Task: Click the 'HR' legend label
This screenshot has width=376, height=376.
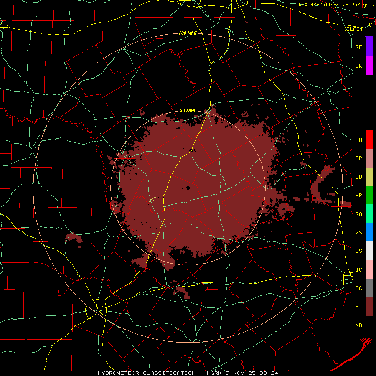Action: 359,196
